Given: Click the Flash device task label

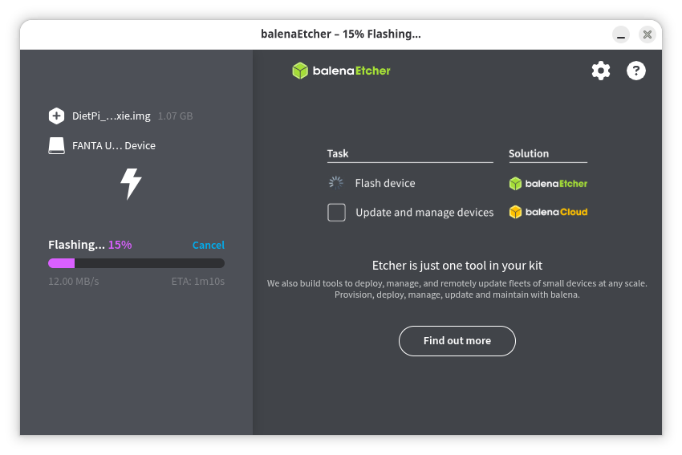Looking at the screenshot, I should 385,183.
